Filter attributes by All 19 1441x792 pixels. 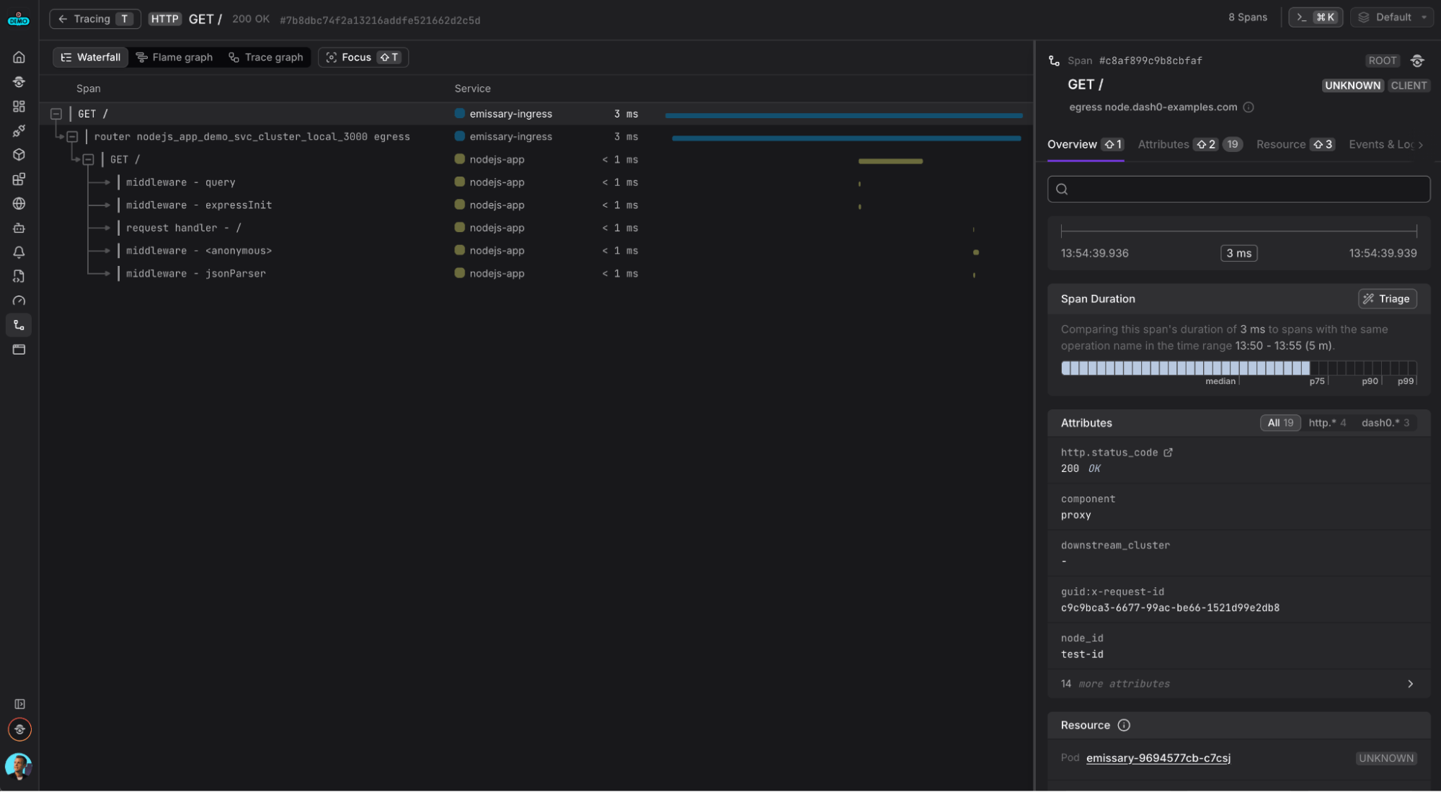1280,423
